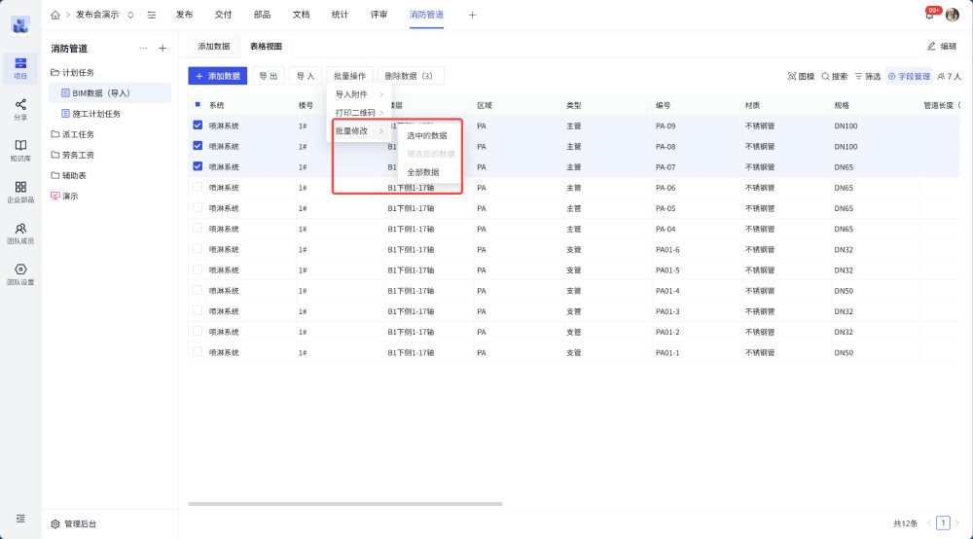973x539 pixels.
Task: Toggle the select-all checkbox in table header
Action: tap(198, 105)
